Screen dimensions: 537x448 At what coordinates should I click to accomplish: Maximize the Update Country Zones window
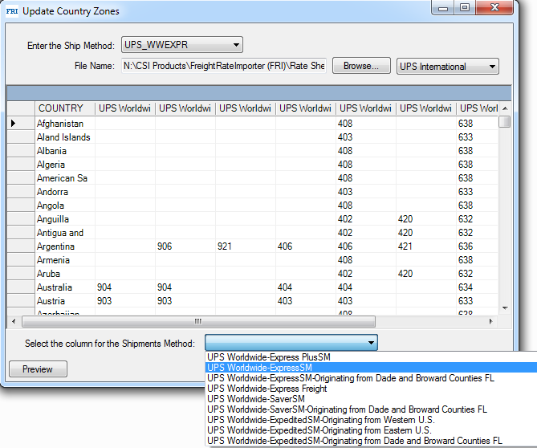pyautogui.click(x=465, y=10)
